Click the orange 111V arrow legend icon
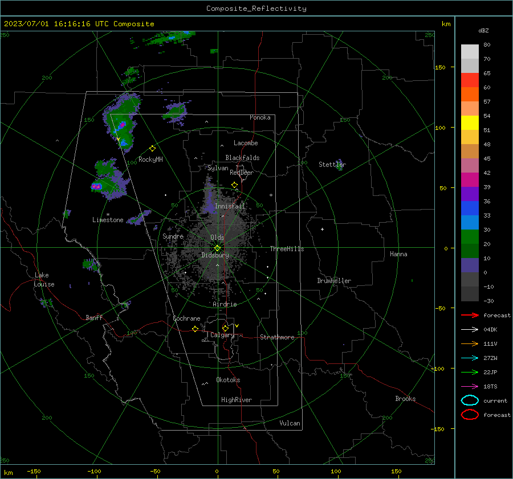The height and width of the screenshot is (479, 513). tap(470, 343)
